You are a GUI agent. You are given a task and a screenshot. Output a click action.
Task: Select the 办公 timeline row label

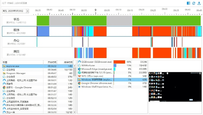(x=17, y=42)
